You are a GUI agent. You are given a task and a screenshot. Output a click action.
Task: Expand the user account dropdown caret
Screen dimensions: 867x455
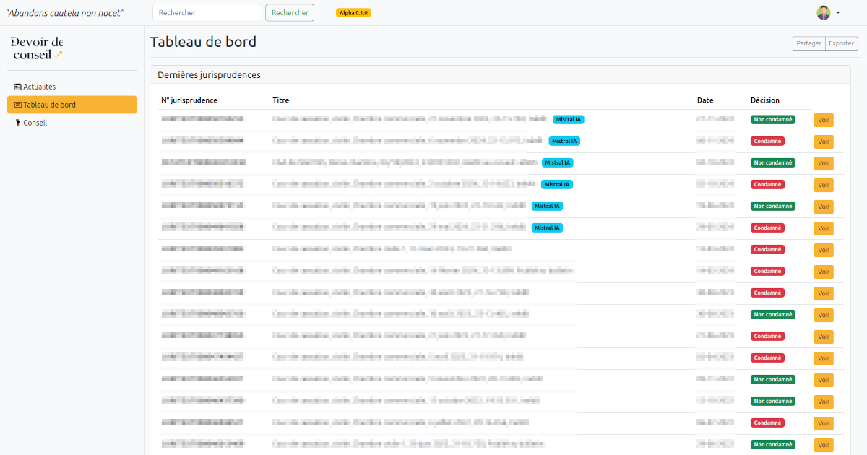pos(838,13)
